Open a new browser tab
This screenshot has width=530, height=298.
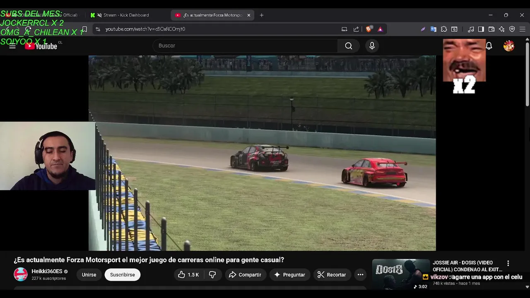click(x=261, y=15)
